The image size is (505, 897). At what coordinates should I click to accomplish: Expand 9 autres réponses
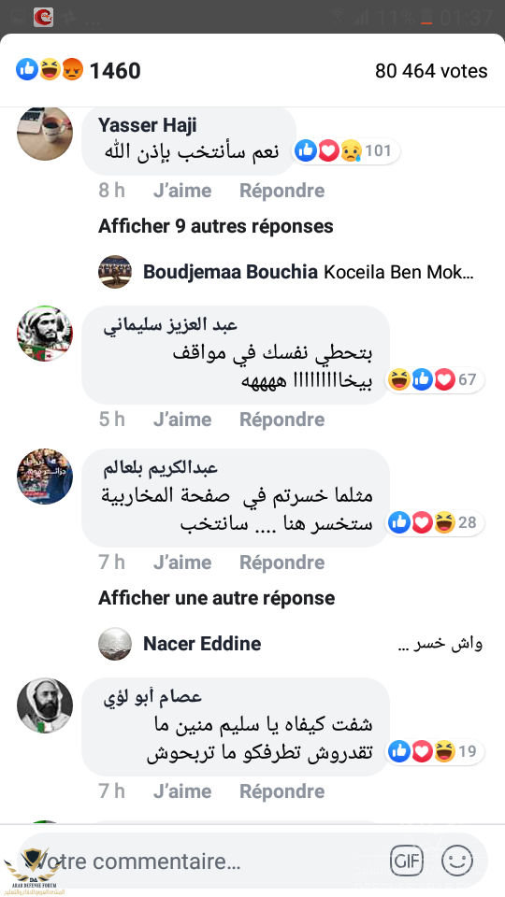point(215,226)
